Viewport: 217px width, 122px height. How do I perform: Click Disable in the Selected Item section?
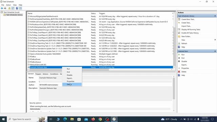(x=184, y=61)
